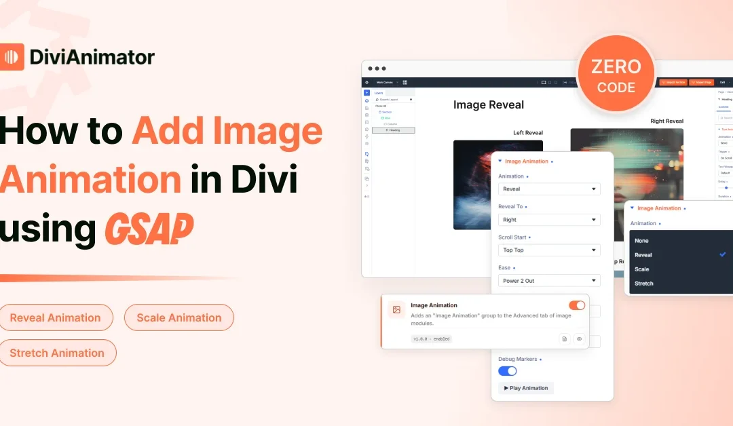Click the image icon on Image Animation card
Screen dimensions: 733x426
click(396, 310)
